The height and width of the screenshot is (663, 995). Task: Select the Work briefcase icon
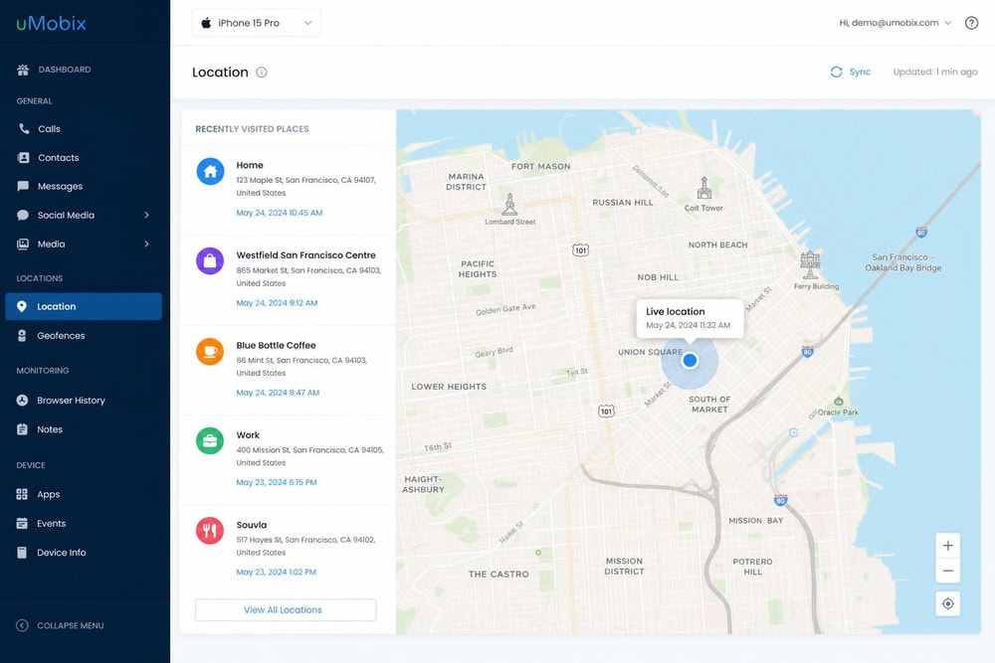[x=210, y=440]
